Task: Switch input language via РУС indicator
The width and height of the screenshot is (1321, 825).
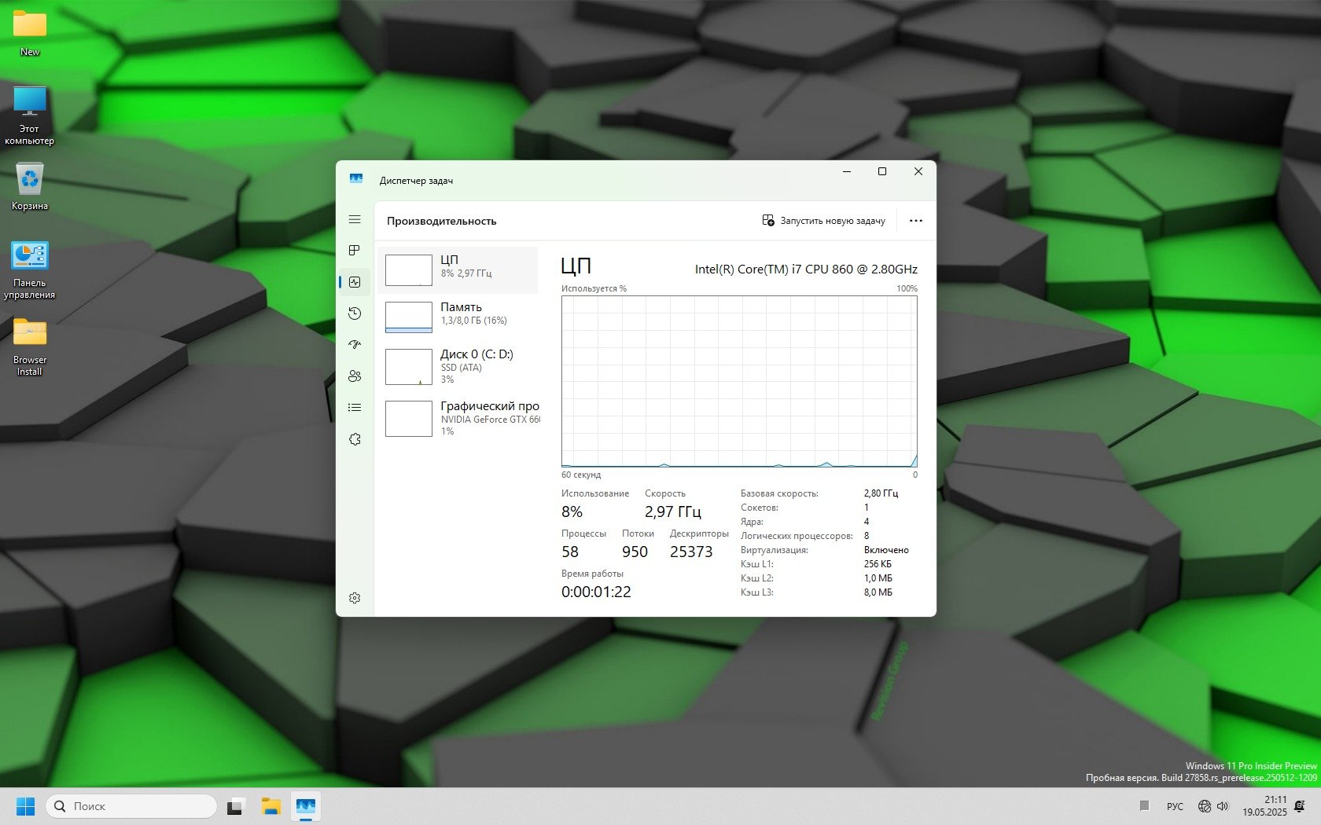Action: point(1175,806)
